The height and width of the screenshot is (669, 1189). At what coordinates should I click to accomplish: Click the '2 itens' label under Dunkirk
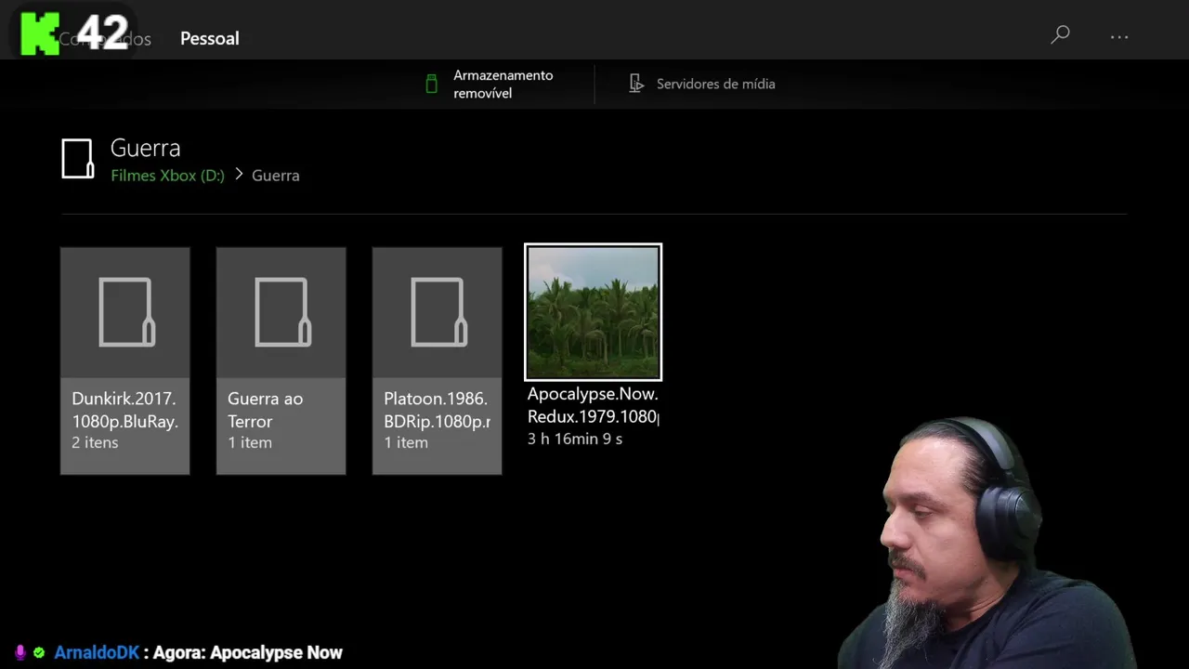pos(95,442)
